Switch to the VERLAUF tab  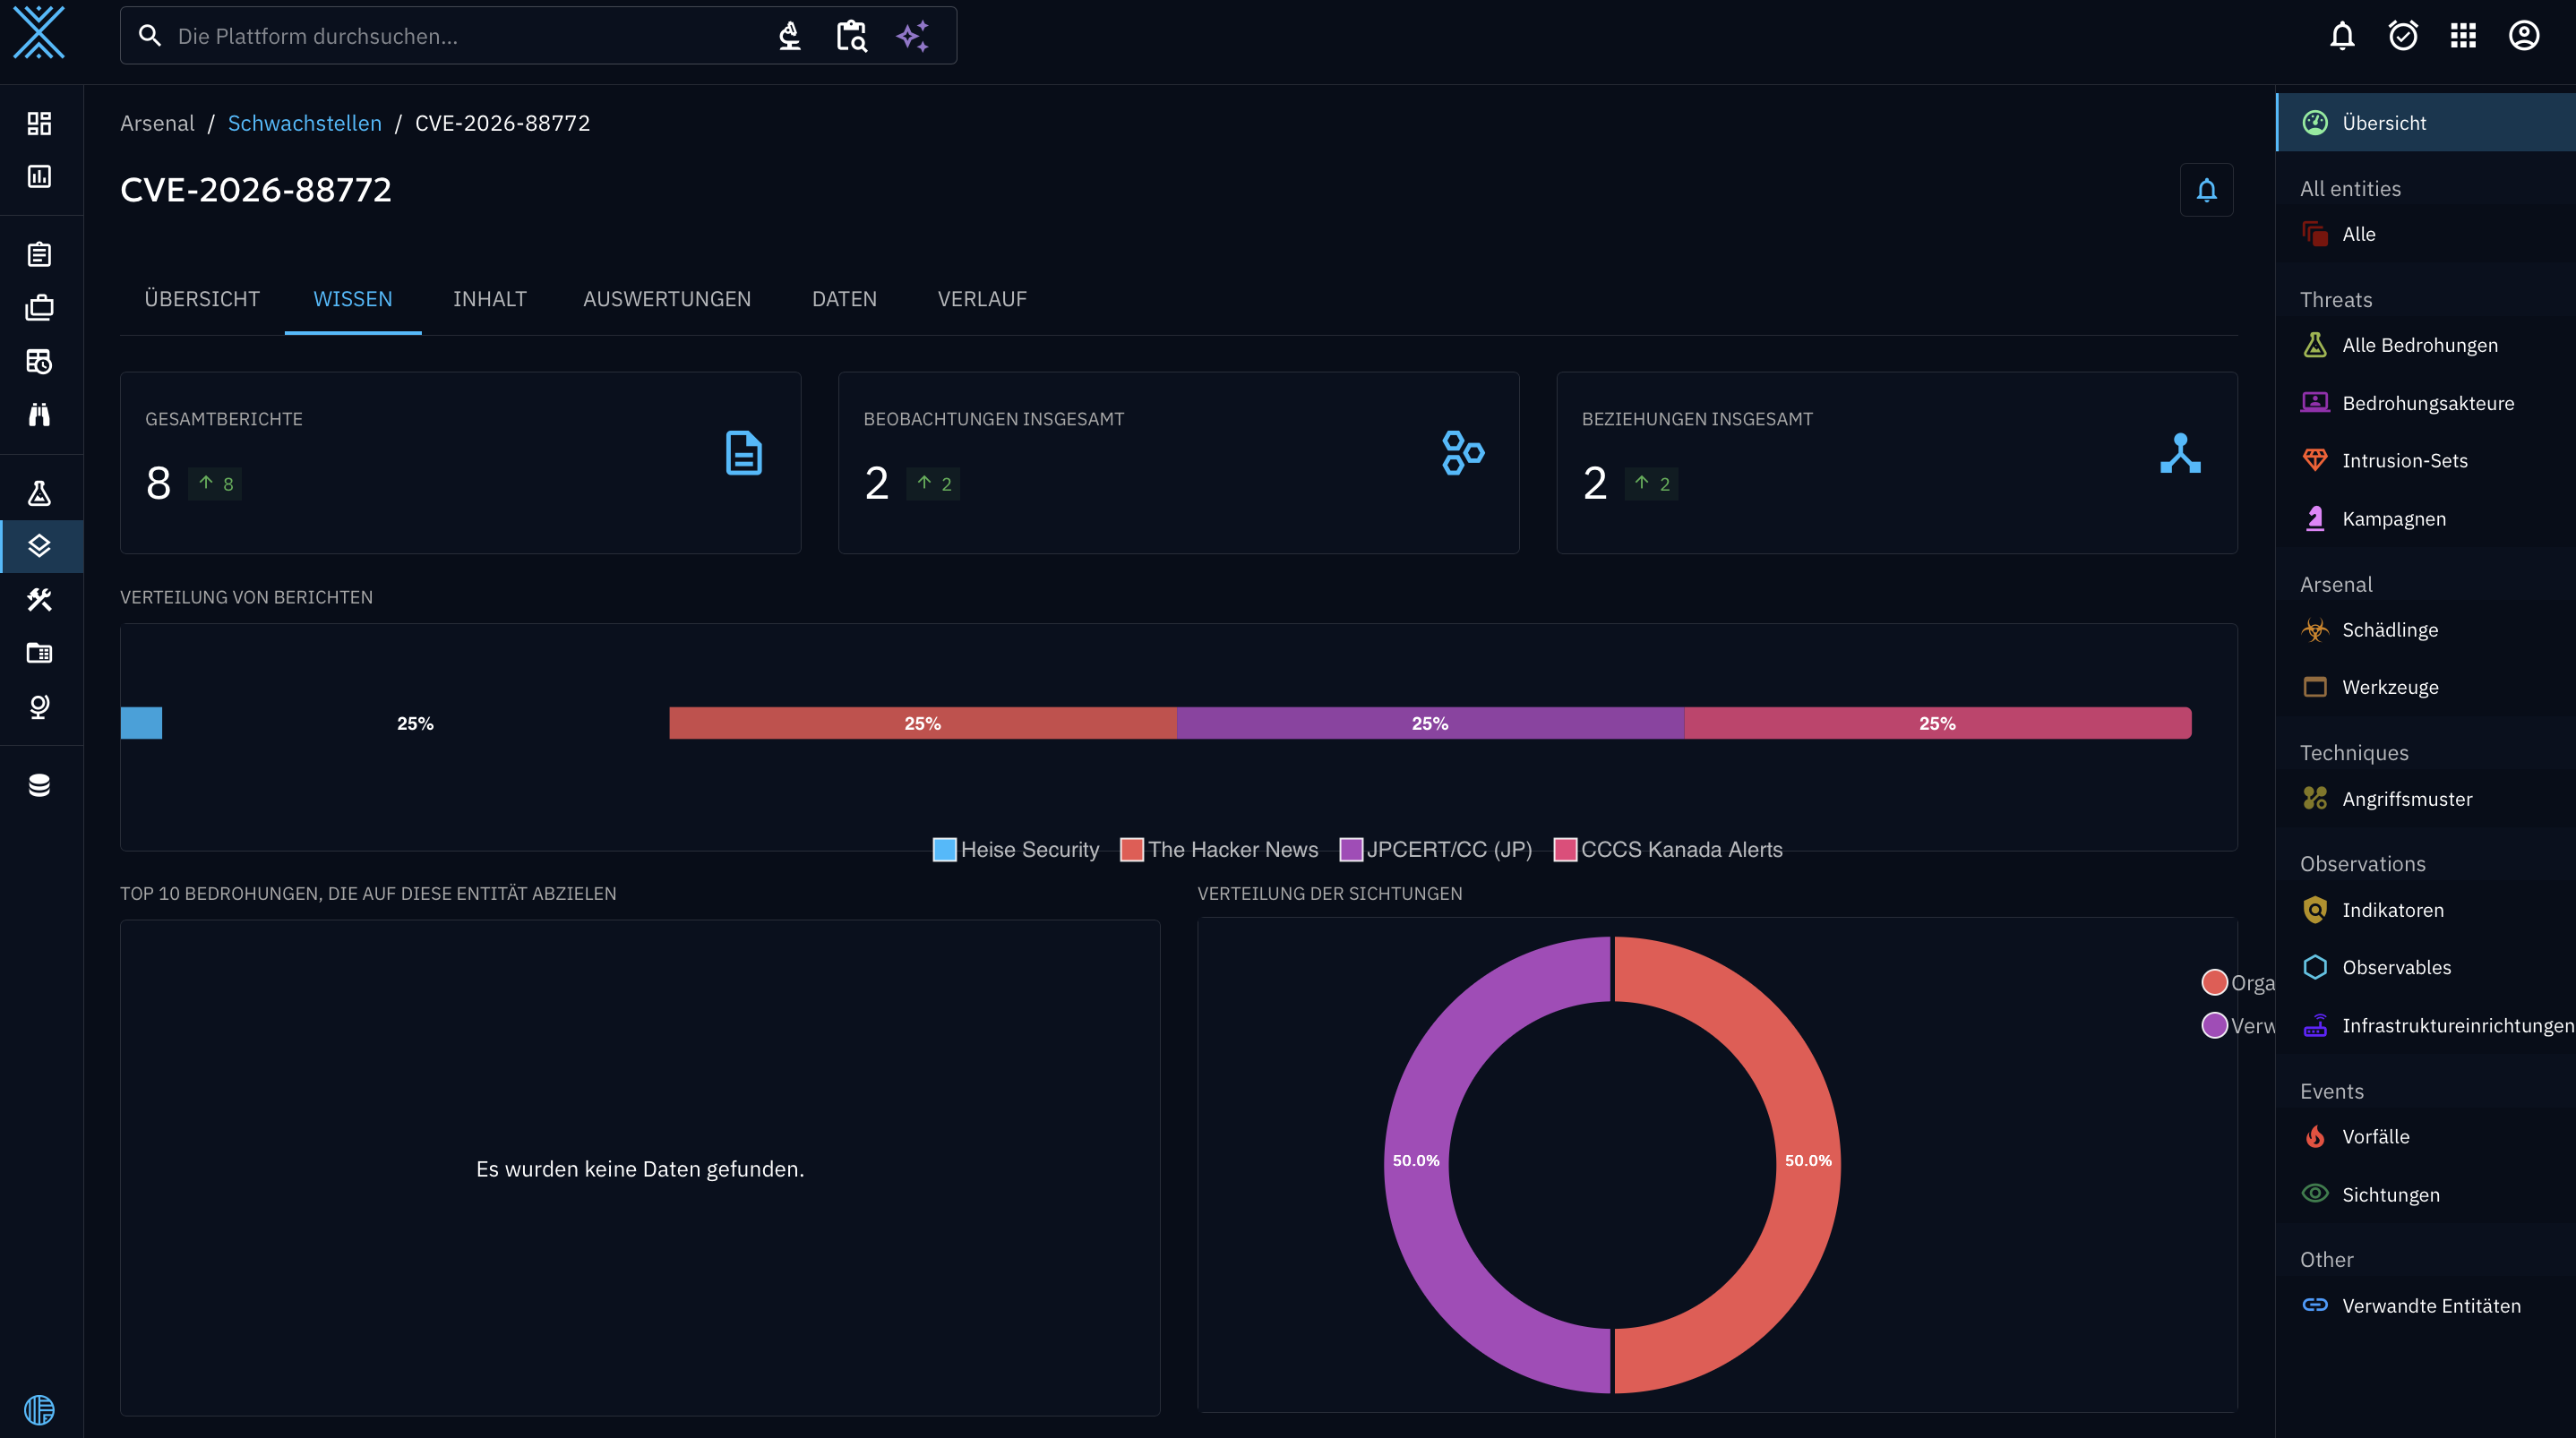click(x=982, y=299)
